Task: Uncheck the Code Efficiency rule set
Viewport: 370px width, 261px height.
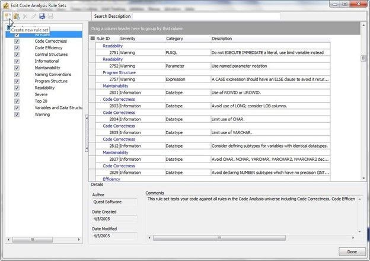Action: click(17, 47)
